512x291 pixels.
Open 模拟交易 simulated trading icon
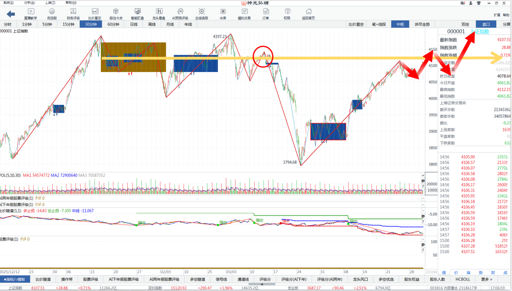pos(244,14)
